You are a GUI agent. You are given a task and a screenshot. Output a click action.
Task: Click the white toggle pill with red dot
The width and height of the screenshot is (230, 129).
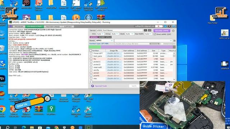point(159,26)
